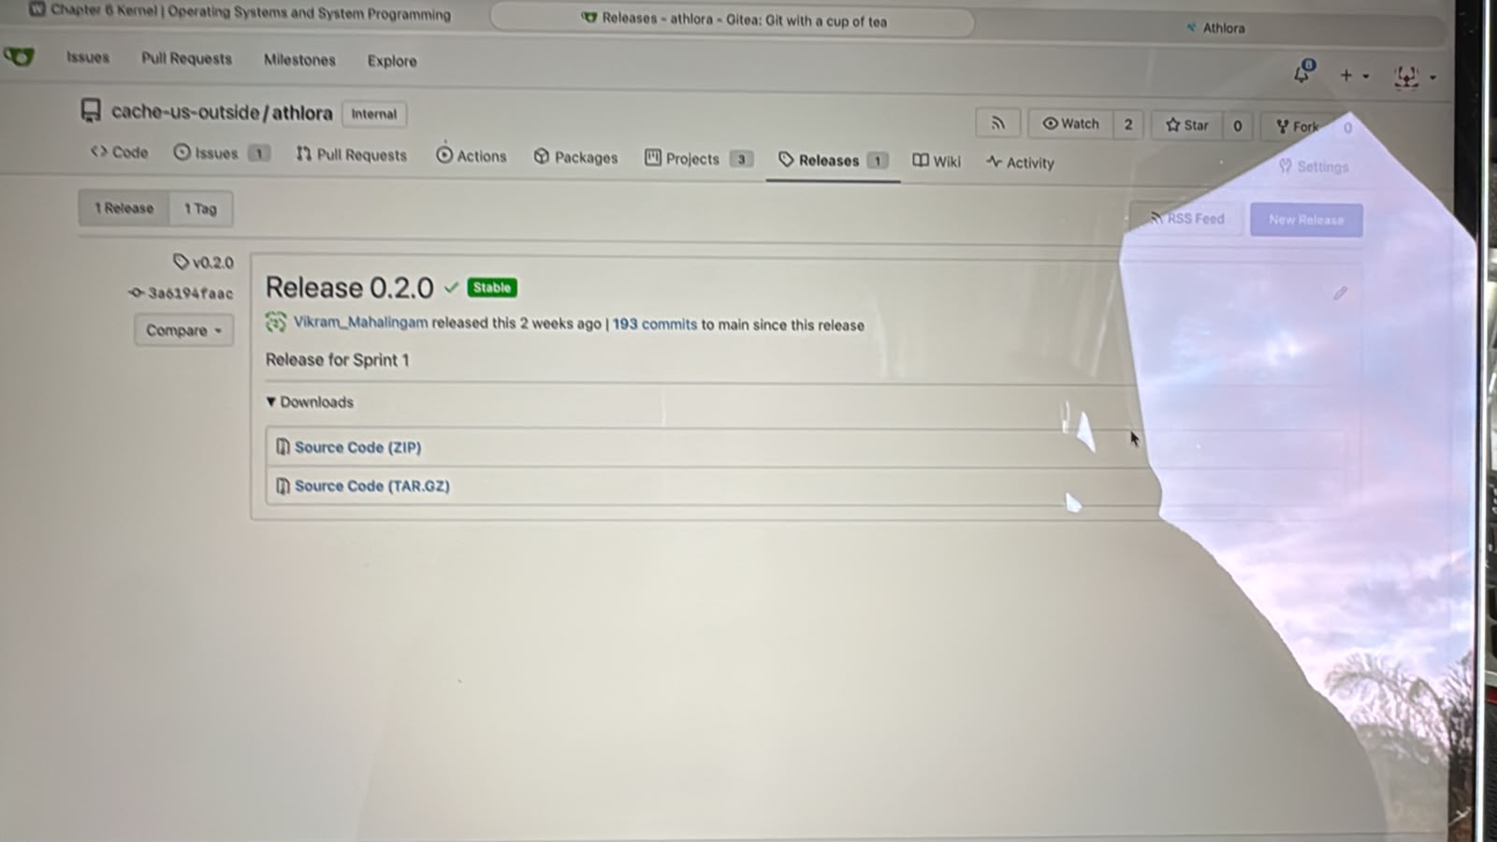Open the Projects tab
Image resolution: width=1497 pixels, height=842 pixels.
coord(698,158)
